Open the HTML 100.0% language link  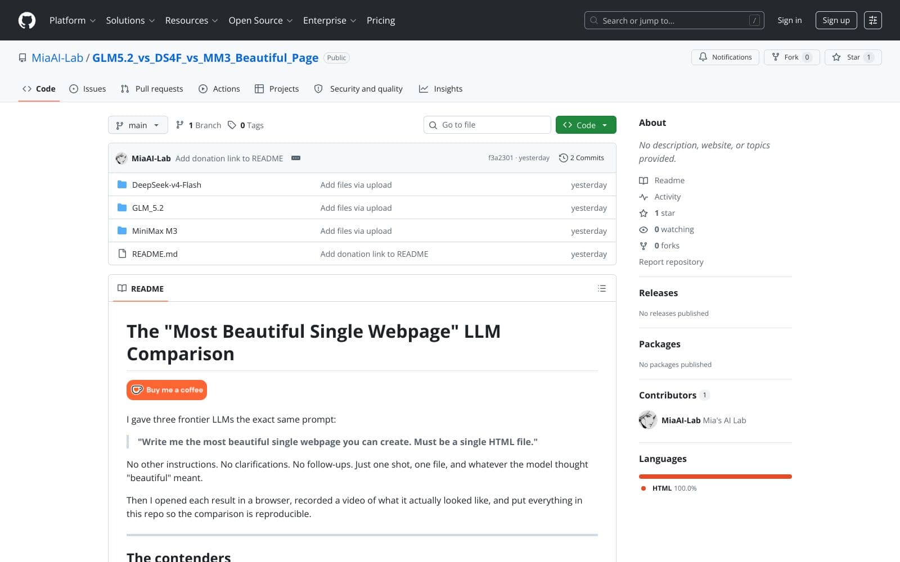tap(669, 488)
